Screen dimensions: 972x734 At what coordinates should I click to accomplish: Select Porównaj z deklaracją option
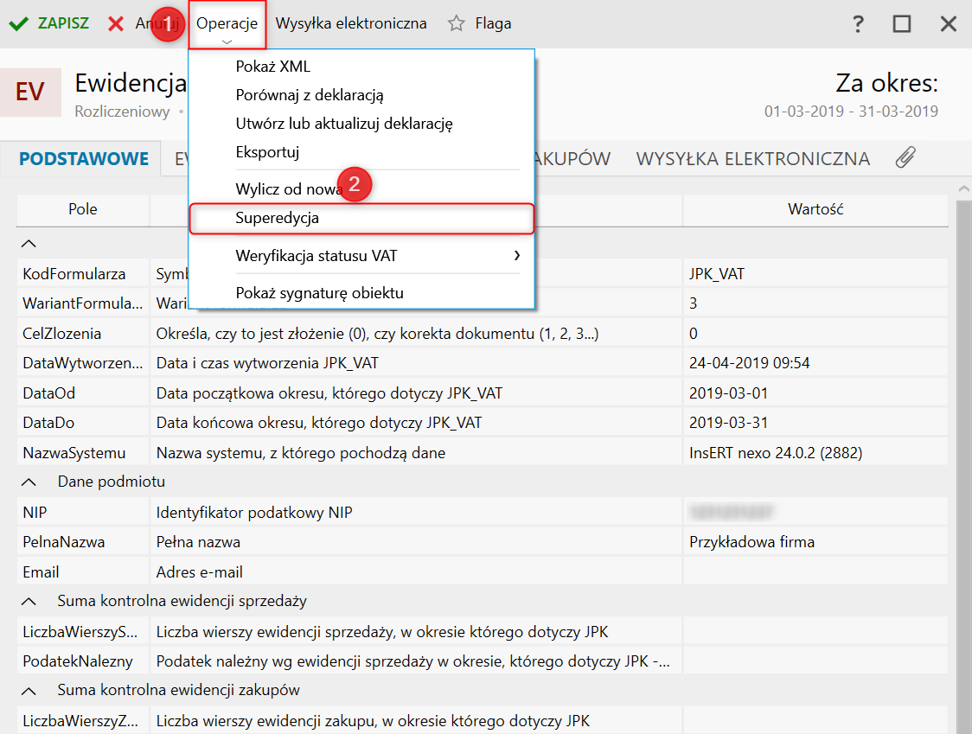click(309, 95)
